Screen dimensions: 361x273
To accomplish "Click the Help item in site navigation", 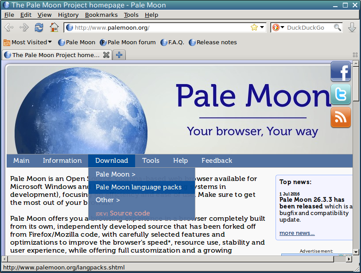I will tap(181, 161).
